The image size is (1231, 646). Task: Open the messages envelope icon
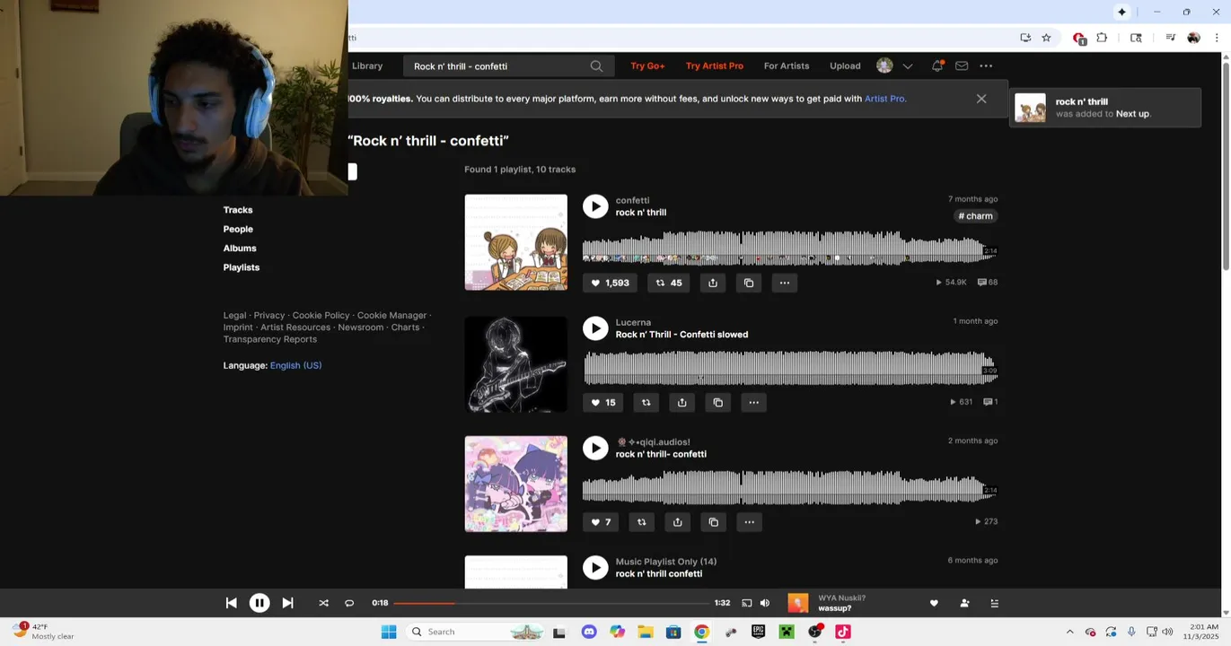(962, 65)
